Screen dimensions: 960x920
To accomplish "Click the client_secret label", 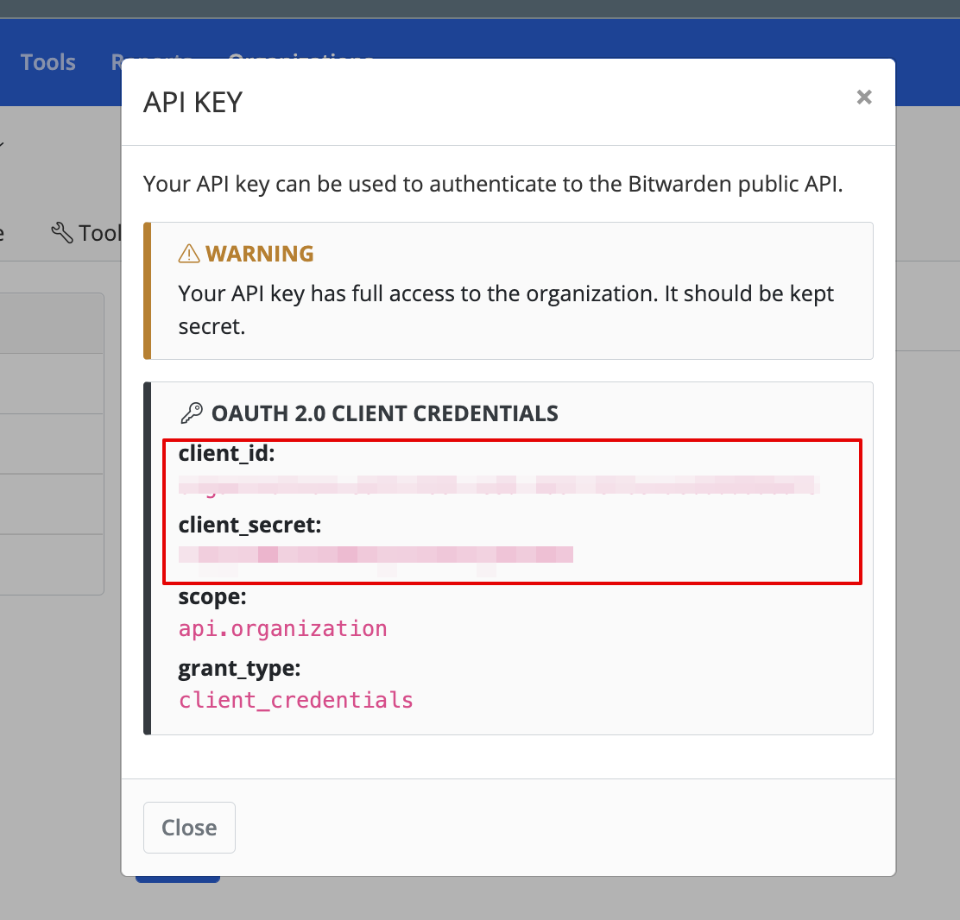I will (249, 525).
